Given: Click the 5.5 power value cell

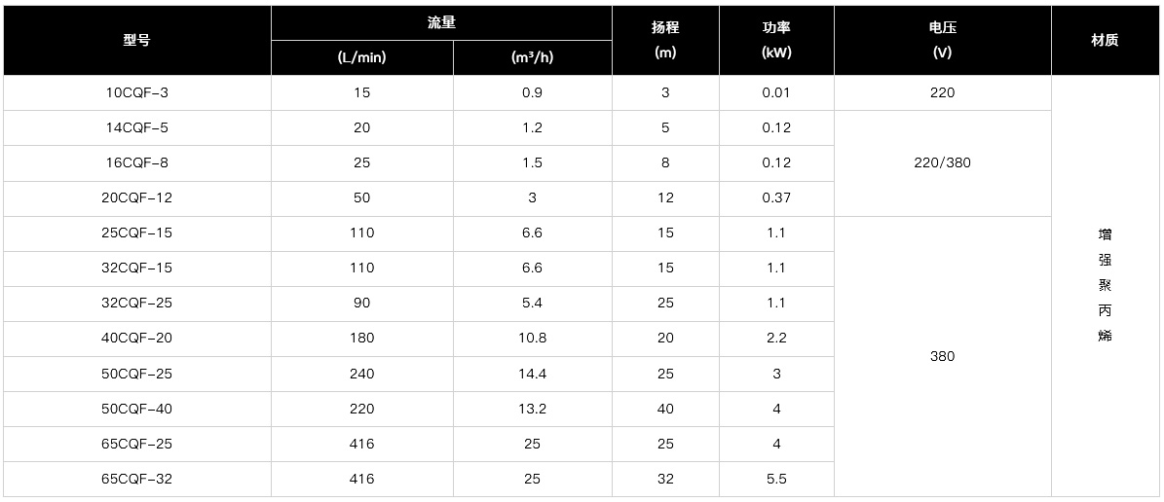Looking at the screenshot, I should (776, 479).
